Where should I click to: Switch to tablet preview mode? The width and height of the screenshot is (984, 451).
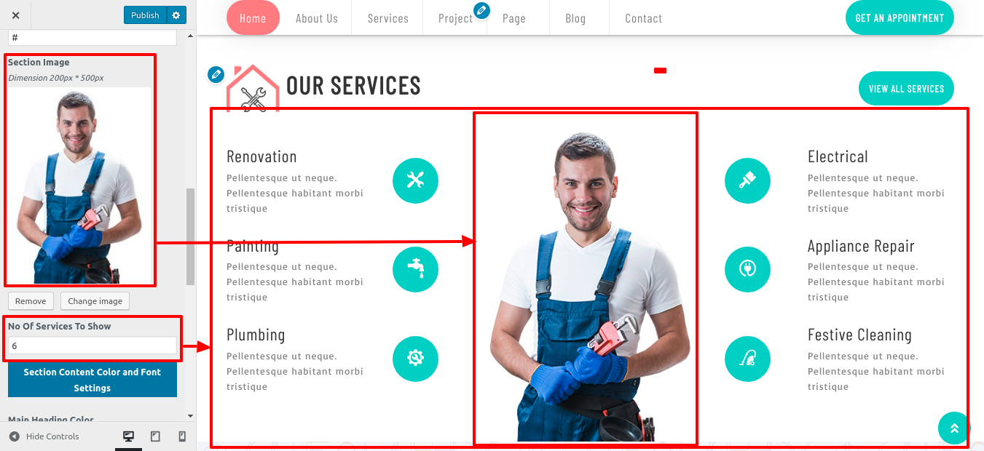click(x=155, y=436)
